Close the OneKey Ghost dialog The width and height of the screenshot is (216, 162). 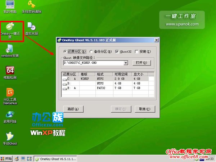156,40
